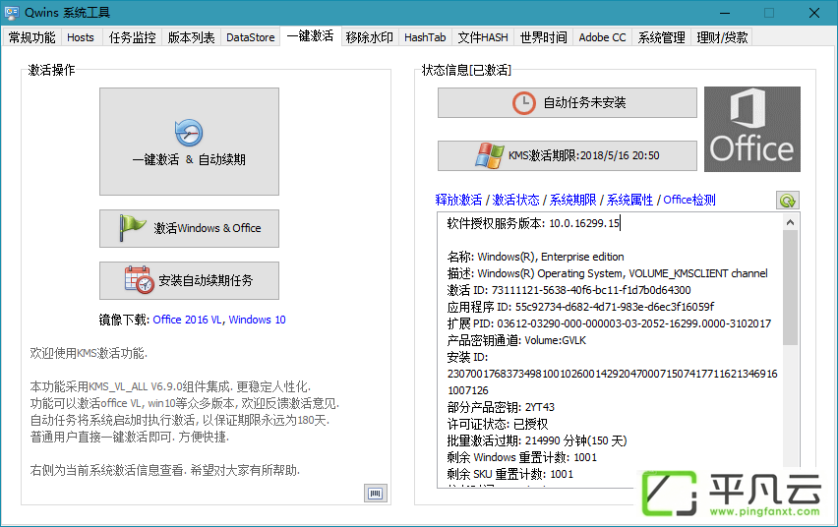
Task: Open the Office 2016 VL download link
Action: tap(187, 320)
